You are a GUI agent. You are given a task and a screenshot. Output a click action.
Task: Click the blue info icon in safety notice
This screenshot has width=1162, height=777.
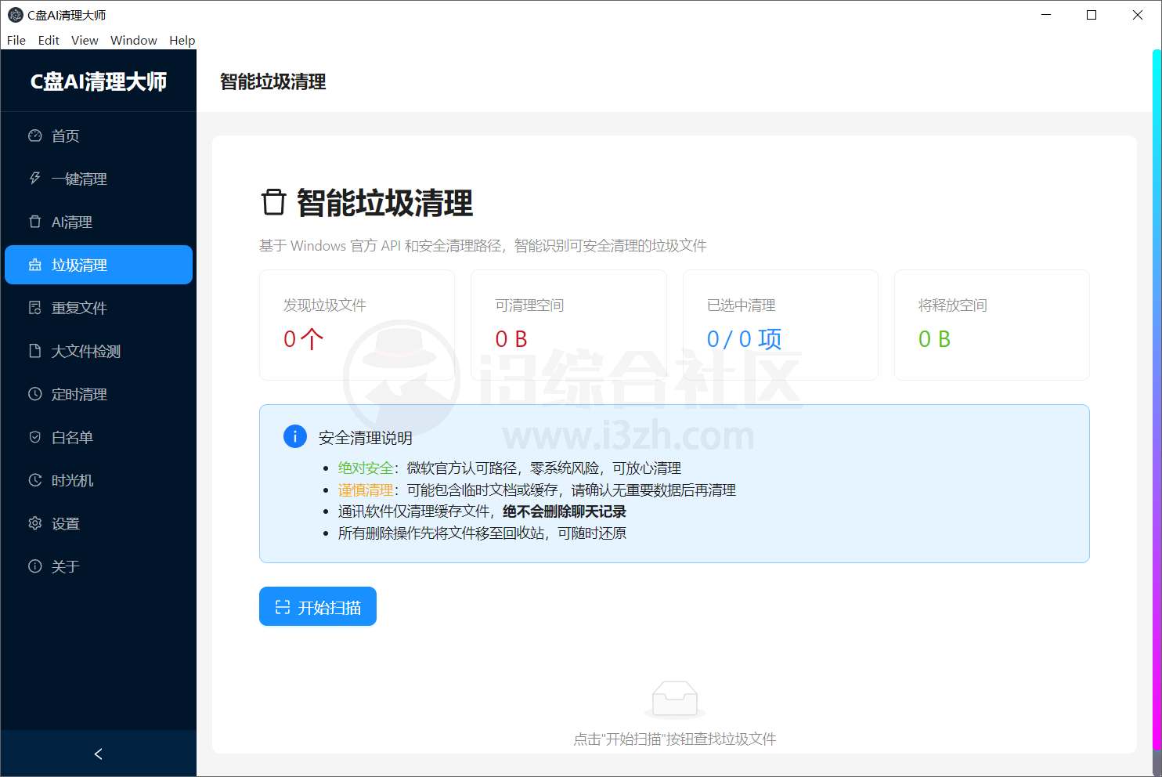click(x=294, y=436)
